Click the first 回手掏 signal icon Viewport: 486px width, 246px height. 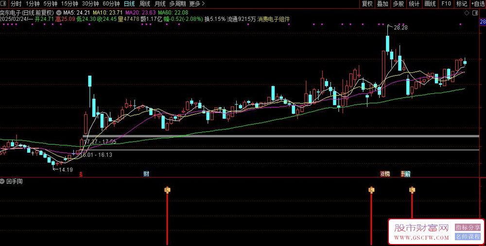(167, 190)
